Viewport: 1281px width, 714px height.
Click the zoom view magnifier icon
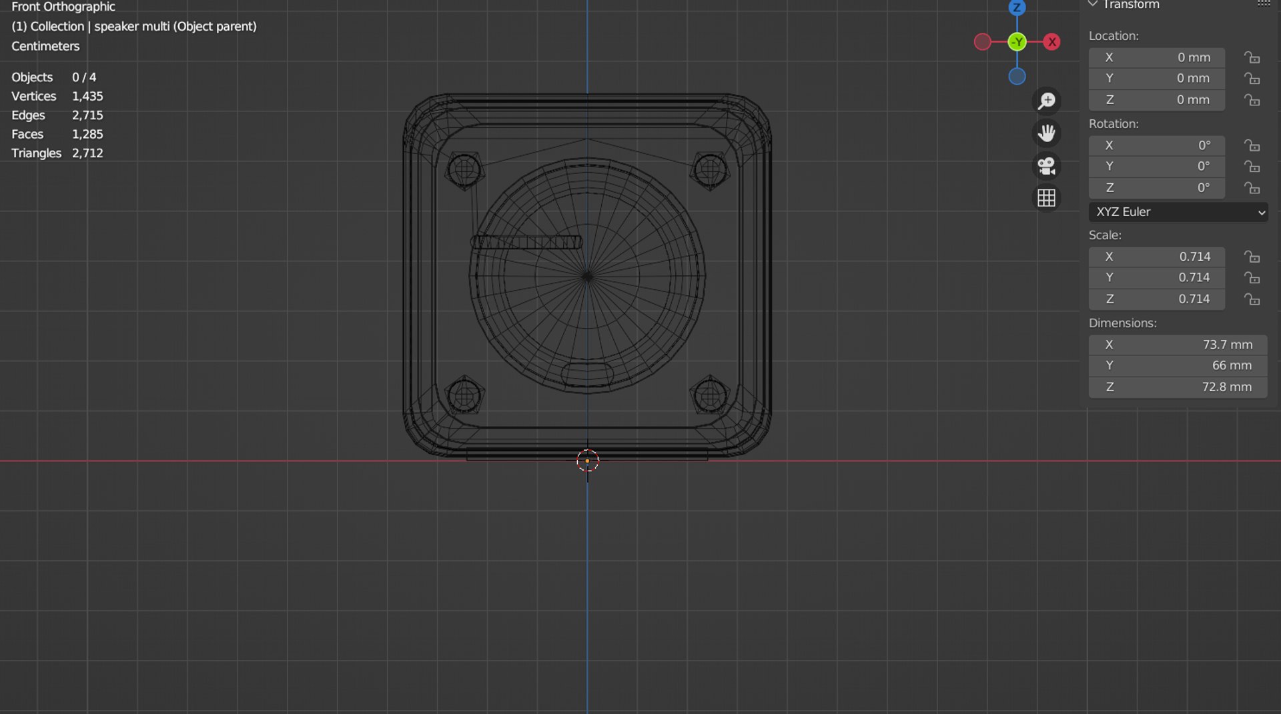pyautogui.click(x=1046, y=101)
